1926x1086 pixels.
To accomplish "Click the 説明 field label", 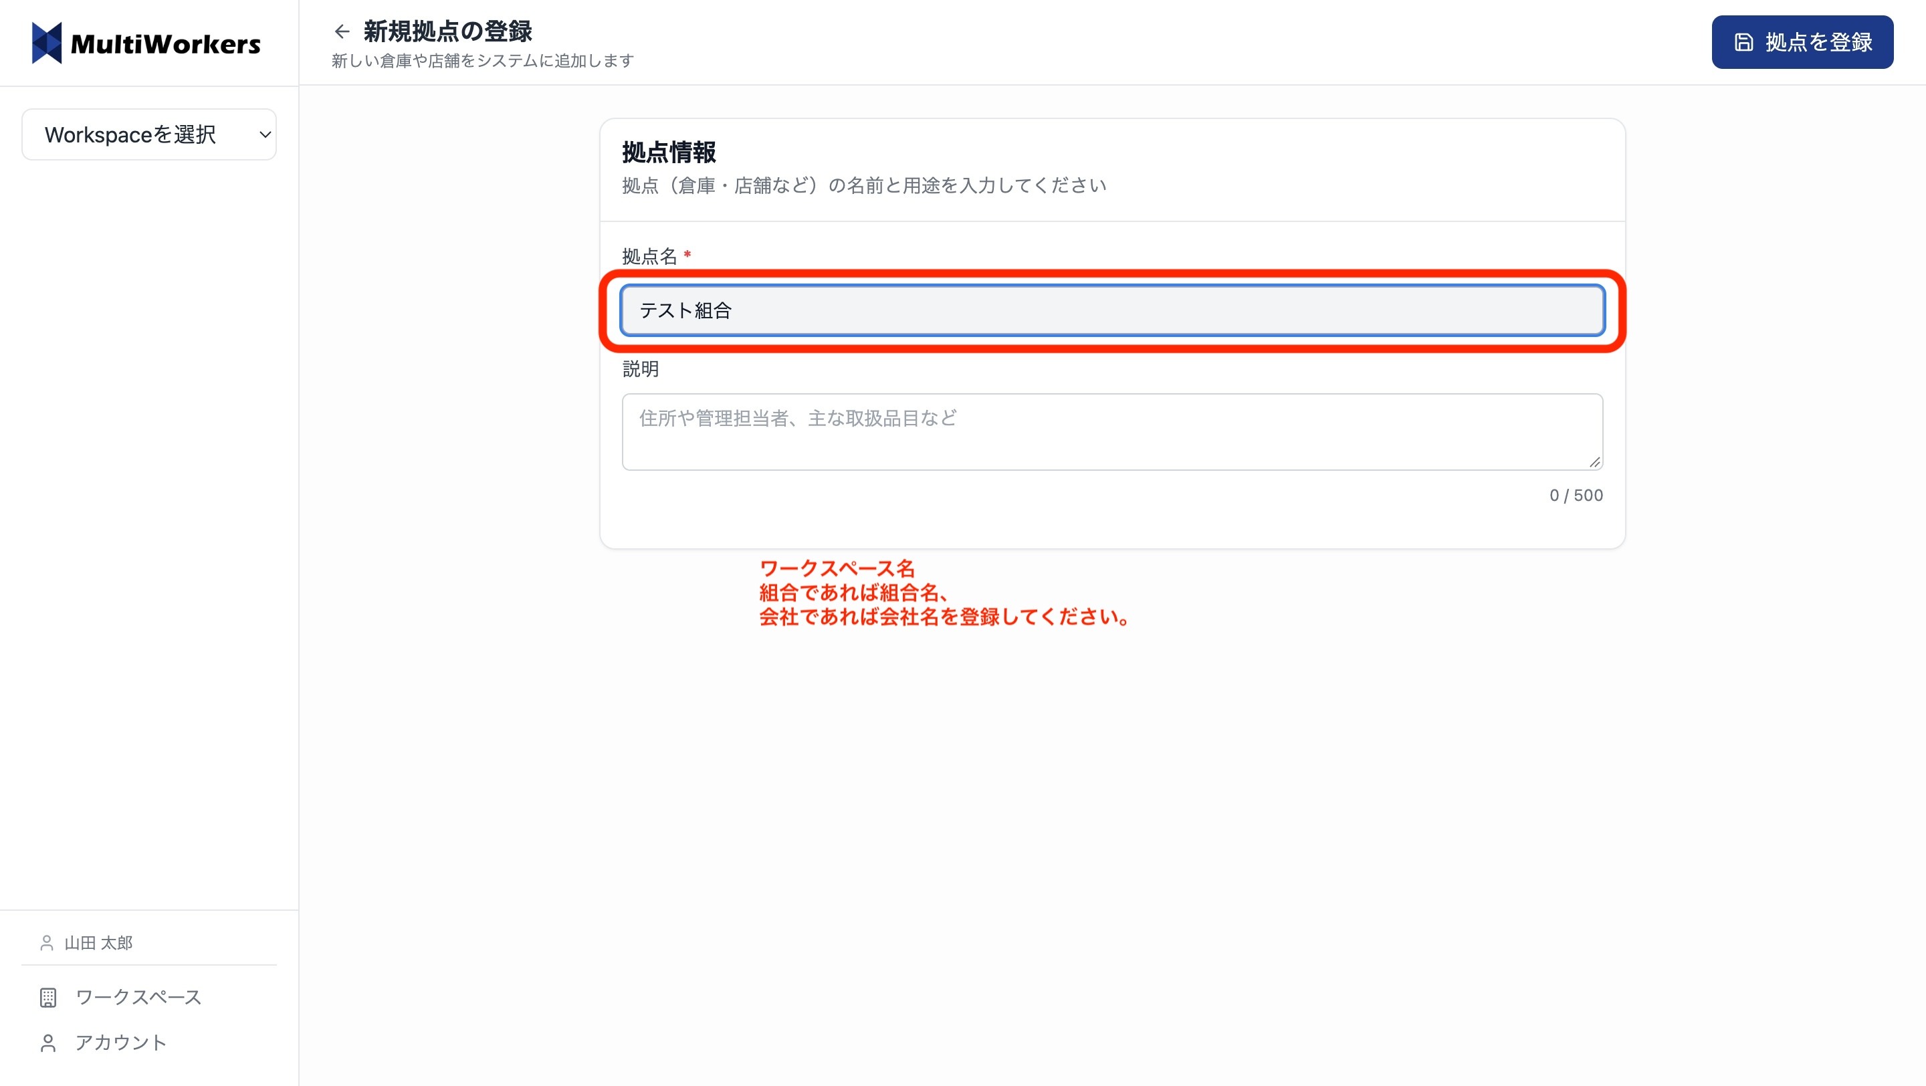I will tap(640, 368).
